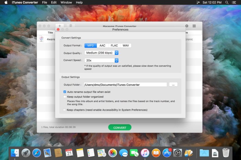
Task: Open the Window menu in menu bar
Action: [x=66, y=2]
